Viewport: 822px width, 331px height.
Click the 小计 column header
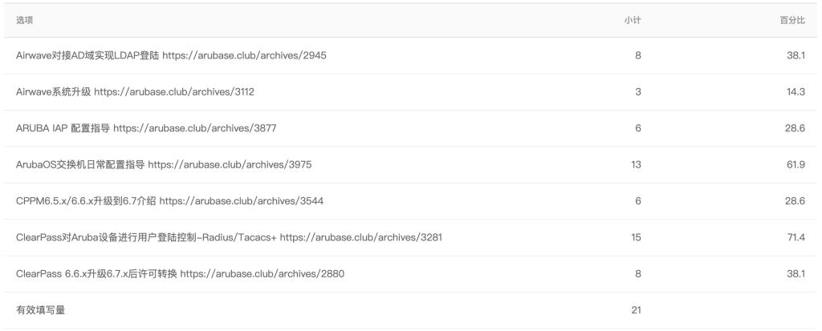click(x=633, y=20)
